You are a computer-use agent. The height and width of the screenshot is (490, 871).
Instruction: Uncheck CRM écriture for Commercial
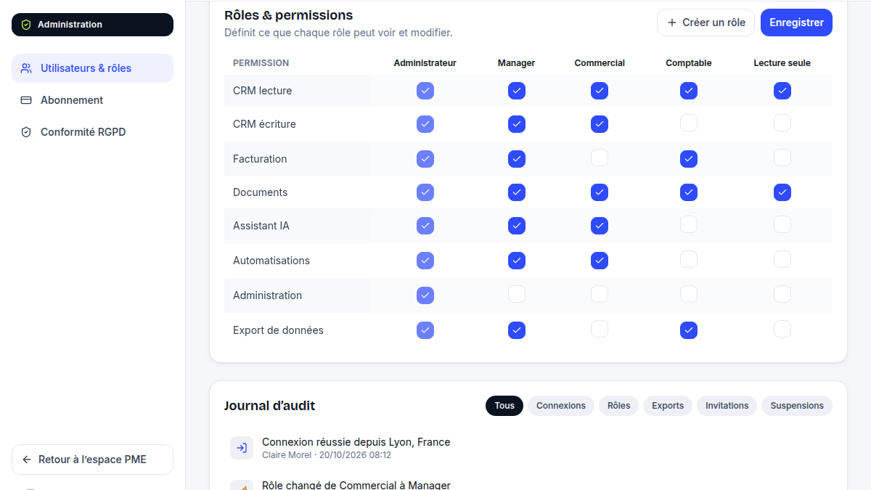(600, 124)
